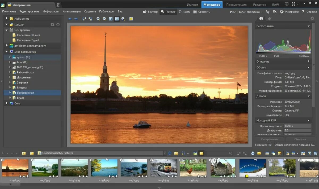
Task: Click the zoom in magnifier icon
Action: pyautogui.click(x=98, y=19)
